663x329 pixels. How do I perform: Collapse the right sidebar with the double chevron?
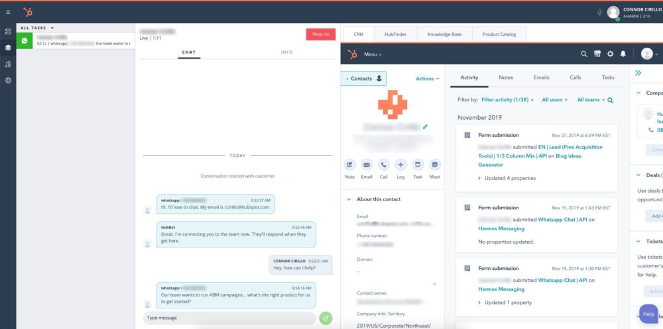pos(638,73)
